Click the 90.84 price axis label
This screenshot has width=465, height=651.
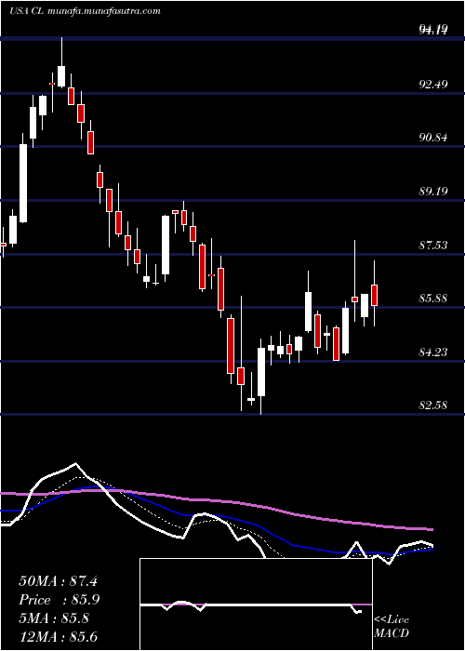point(433,138)
